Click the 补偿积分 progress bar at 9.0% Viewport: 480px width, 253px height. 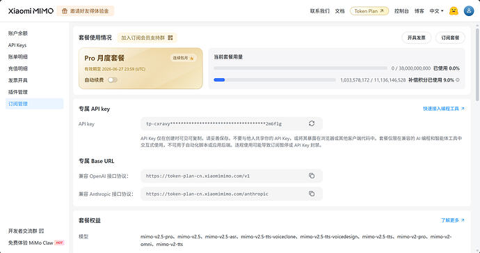[x=275, y=79]
